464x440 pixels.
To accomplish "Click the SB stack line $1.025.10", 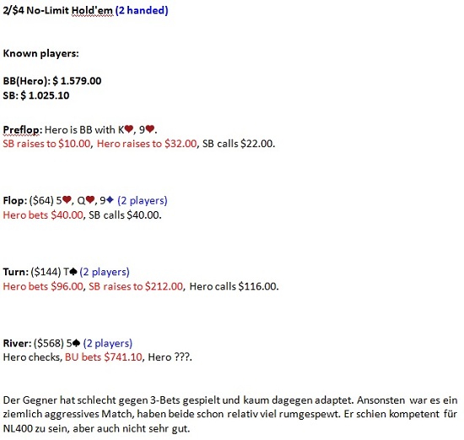I will click(36, 95).
